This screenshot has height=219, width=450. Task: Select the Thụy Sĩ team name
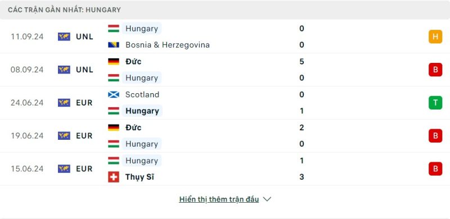point(139,177)
